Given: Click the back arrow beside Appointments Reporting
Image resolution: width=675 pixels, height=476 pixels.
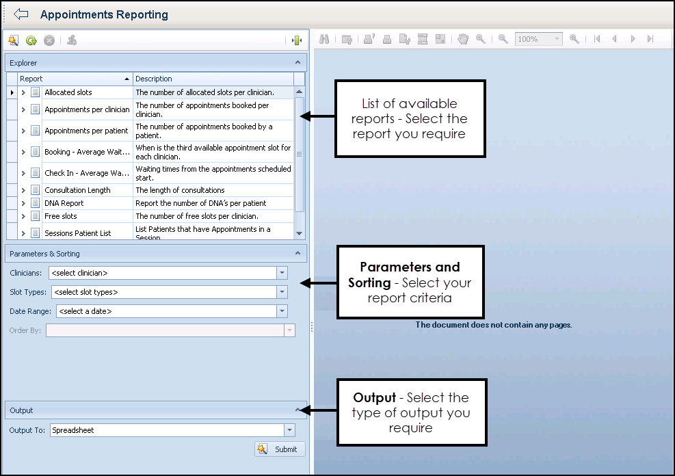Looking at the screenshot, I should 21,14.
